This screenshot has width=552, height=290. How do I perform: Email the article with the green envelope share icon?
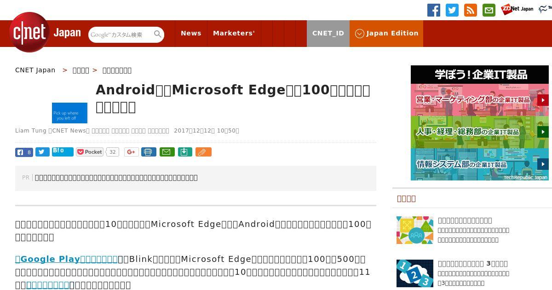(x=167, y=152)
